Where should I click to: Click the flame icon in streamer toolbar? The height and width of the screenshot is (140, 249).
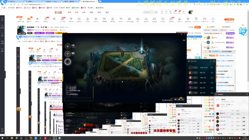(87, 19)
